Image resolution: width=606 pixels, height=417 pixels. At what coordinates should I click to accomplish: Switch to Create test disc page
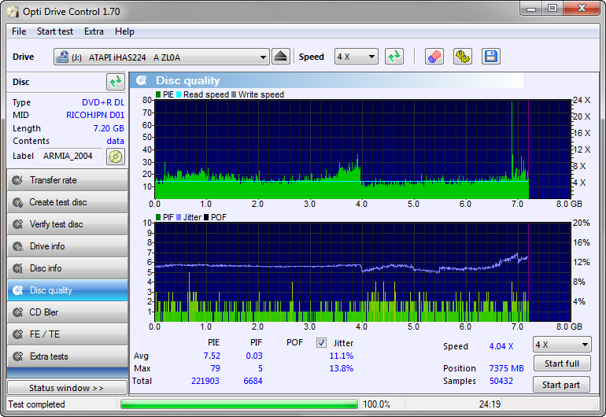click(68, 202)
